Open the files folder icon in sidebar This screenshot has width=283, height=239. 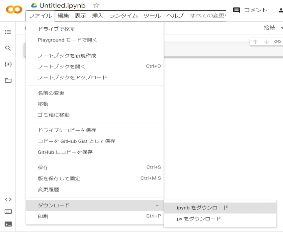8,80
